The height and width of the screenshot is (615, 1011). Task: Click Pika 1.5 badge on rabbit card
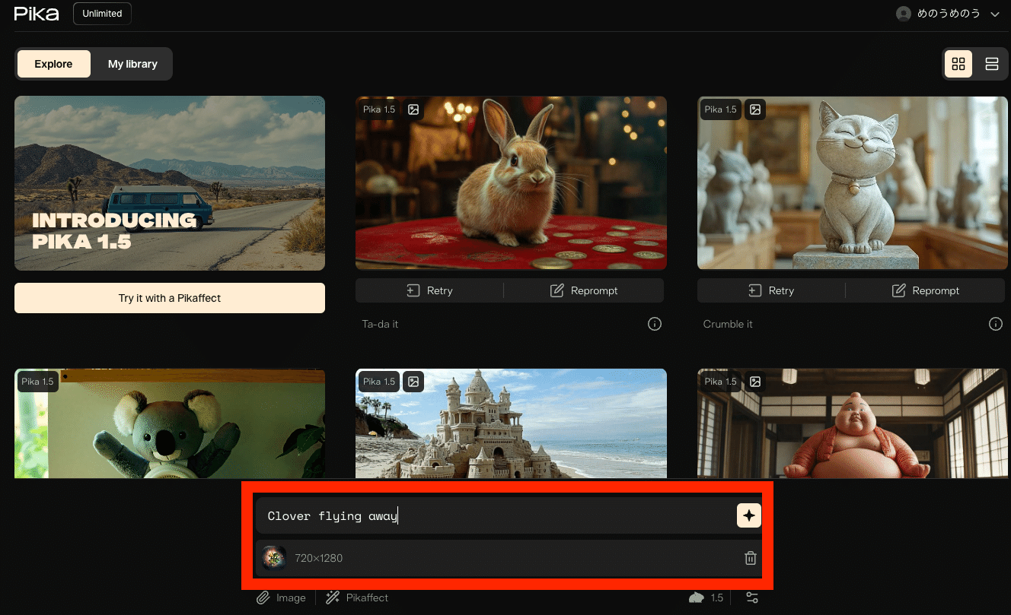point(379,109)
